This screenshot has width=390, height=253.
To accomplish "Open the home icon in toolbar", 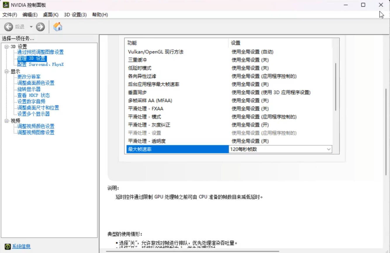I will pyautogui.click(x=58, y=27).
